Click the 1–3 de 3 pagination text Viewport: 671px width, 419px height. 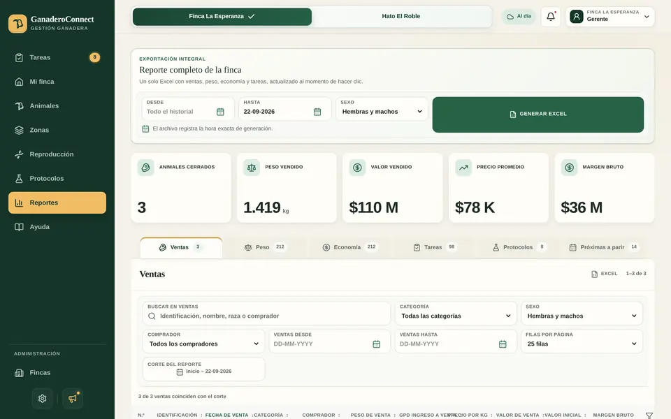pyautogui.click(x=636, y=274)
